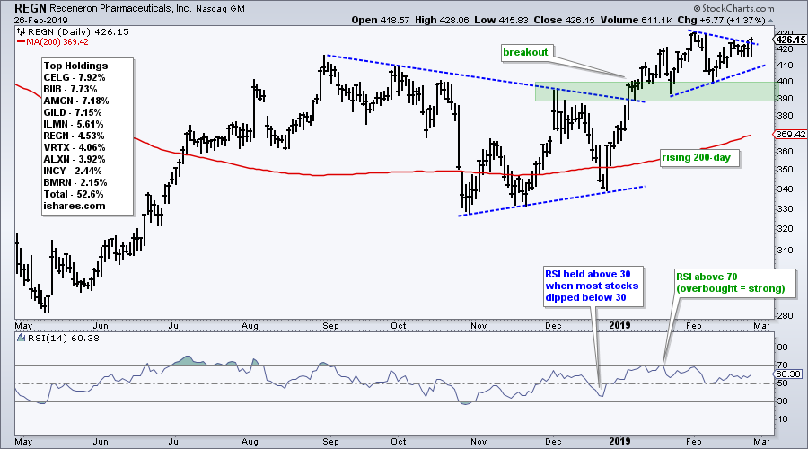
Task: Click the MA(200) 369.42 legend label
Action: coord(57,41)
